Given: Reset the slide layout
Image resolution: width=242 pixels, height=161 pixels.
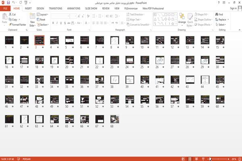Looking at the screenshot, I should (41, 19).
